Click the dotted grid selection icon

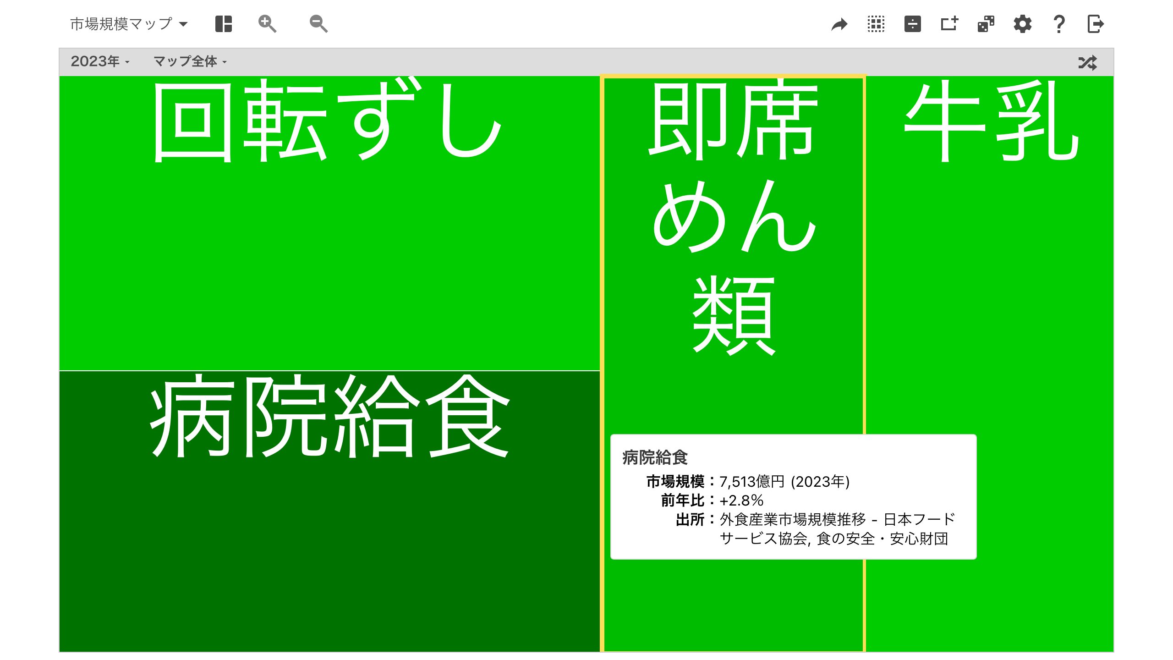click(876, 24)
